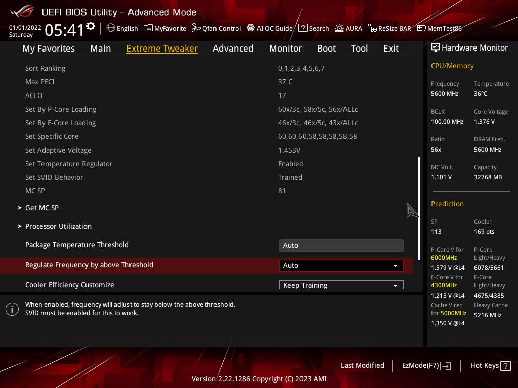Click the vertical scrollbar of settings list
This screenshot has height=388, width=518.
(x=419, y=208)
